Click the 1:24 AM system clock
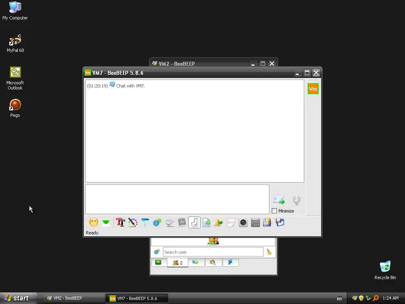This screenshot has height=304, width=405. (x=390, y=298)
